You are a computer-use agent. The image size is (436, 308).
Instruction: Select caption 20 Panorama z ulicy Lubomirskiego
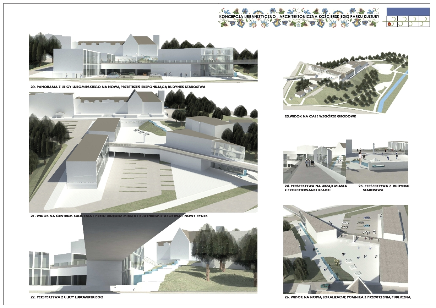[x=118, y=87]
